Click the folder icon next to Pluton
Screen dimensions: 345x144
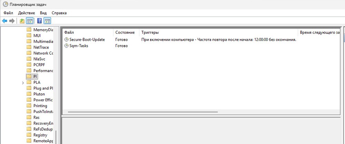coord(29,94)
